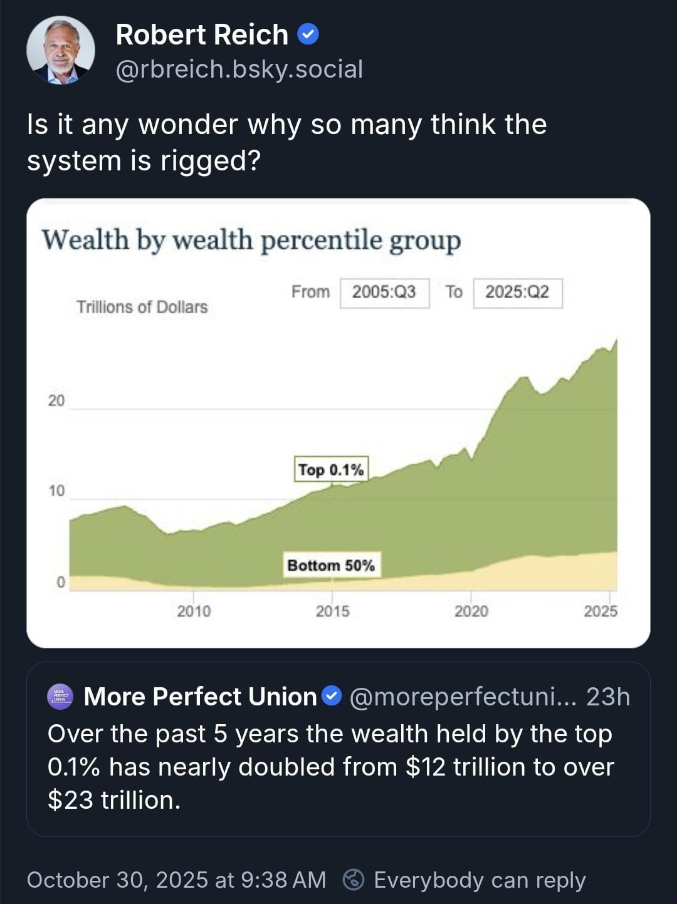Click the post text about rigged system
This screenshot has width=677, height=904.
point(286,142)
